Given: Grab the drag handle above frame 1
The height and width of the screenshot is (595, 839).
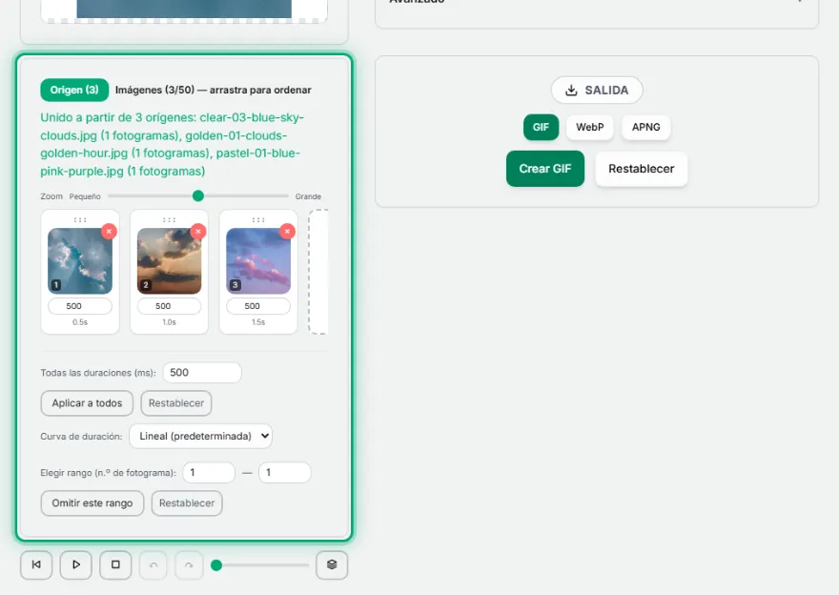Looking at the screenshot, I should [80, 219].
